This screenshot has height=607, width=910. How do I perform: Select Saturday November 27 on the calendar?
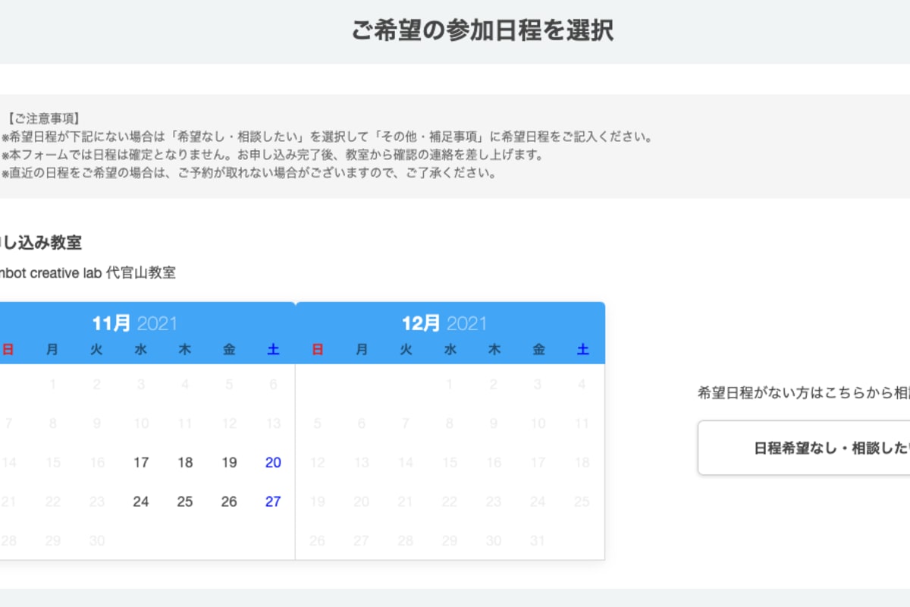point(272,502)
